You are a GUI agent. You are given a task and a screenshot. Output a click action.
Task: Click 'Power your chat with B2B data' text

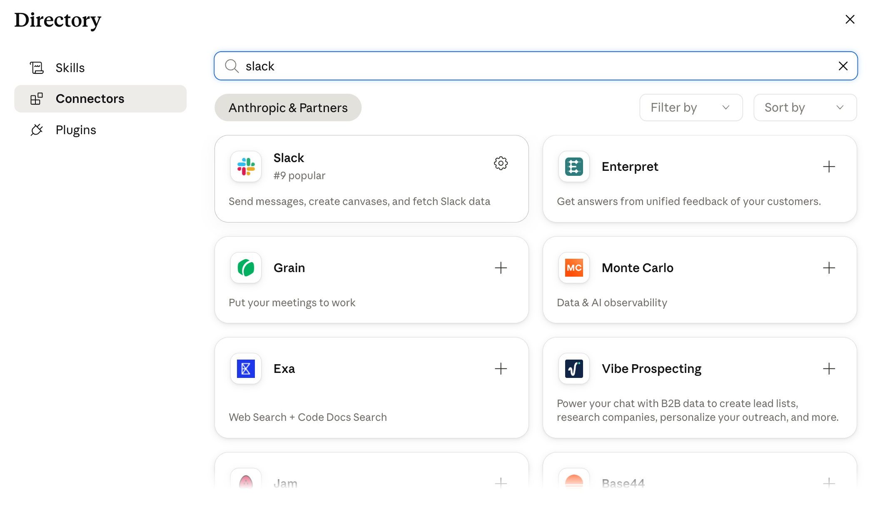click(698, 410)
